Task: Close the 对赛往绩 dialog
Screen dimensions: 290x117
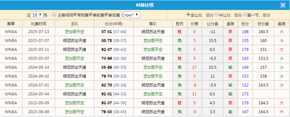Action: point(283,5)
